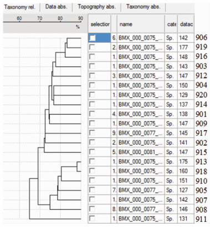
Task: Click the dendrogram branch leaf for row 911
Action: (x=55, y=219)
